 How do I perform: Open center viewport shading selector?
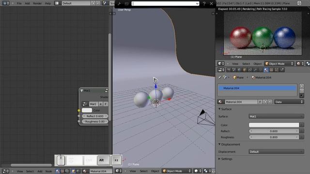(197, 171)
